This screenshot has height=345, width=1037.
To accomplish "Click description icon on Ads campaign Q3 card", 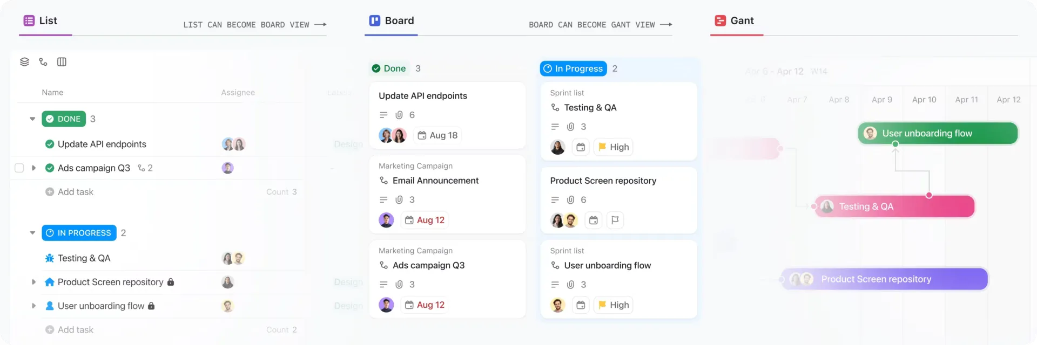I will pos(383,285).
